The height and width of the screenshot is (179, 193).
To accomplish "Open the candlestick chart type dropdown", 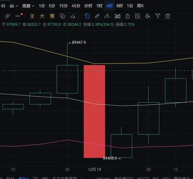I will (x=14, y=6).
